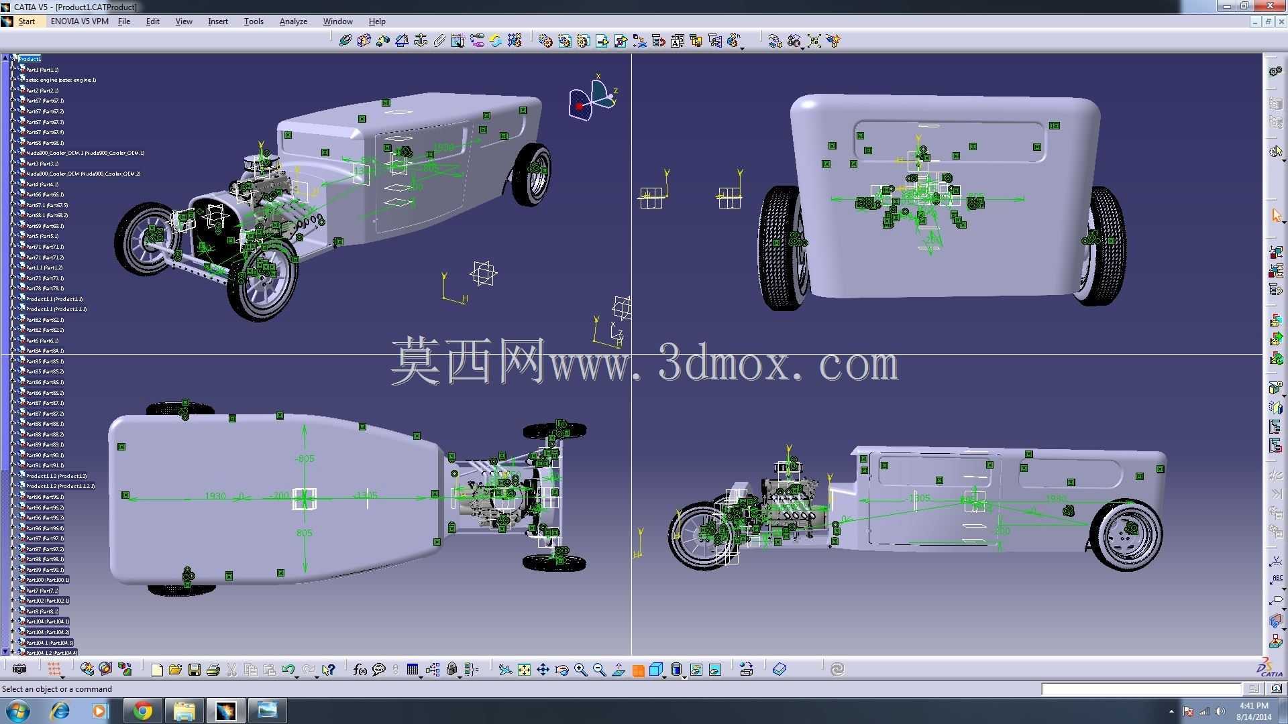Click the Print icon in bottom toolbar

213,669
